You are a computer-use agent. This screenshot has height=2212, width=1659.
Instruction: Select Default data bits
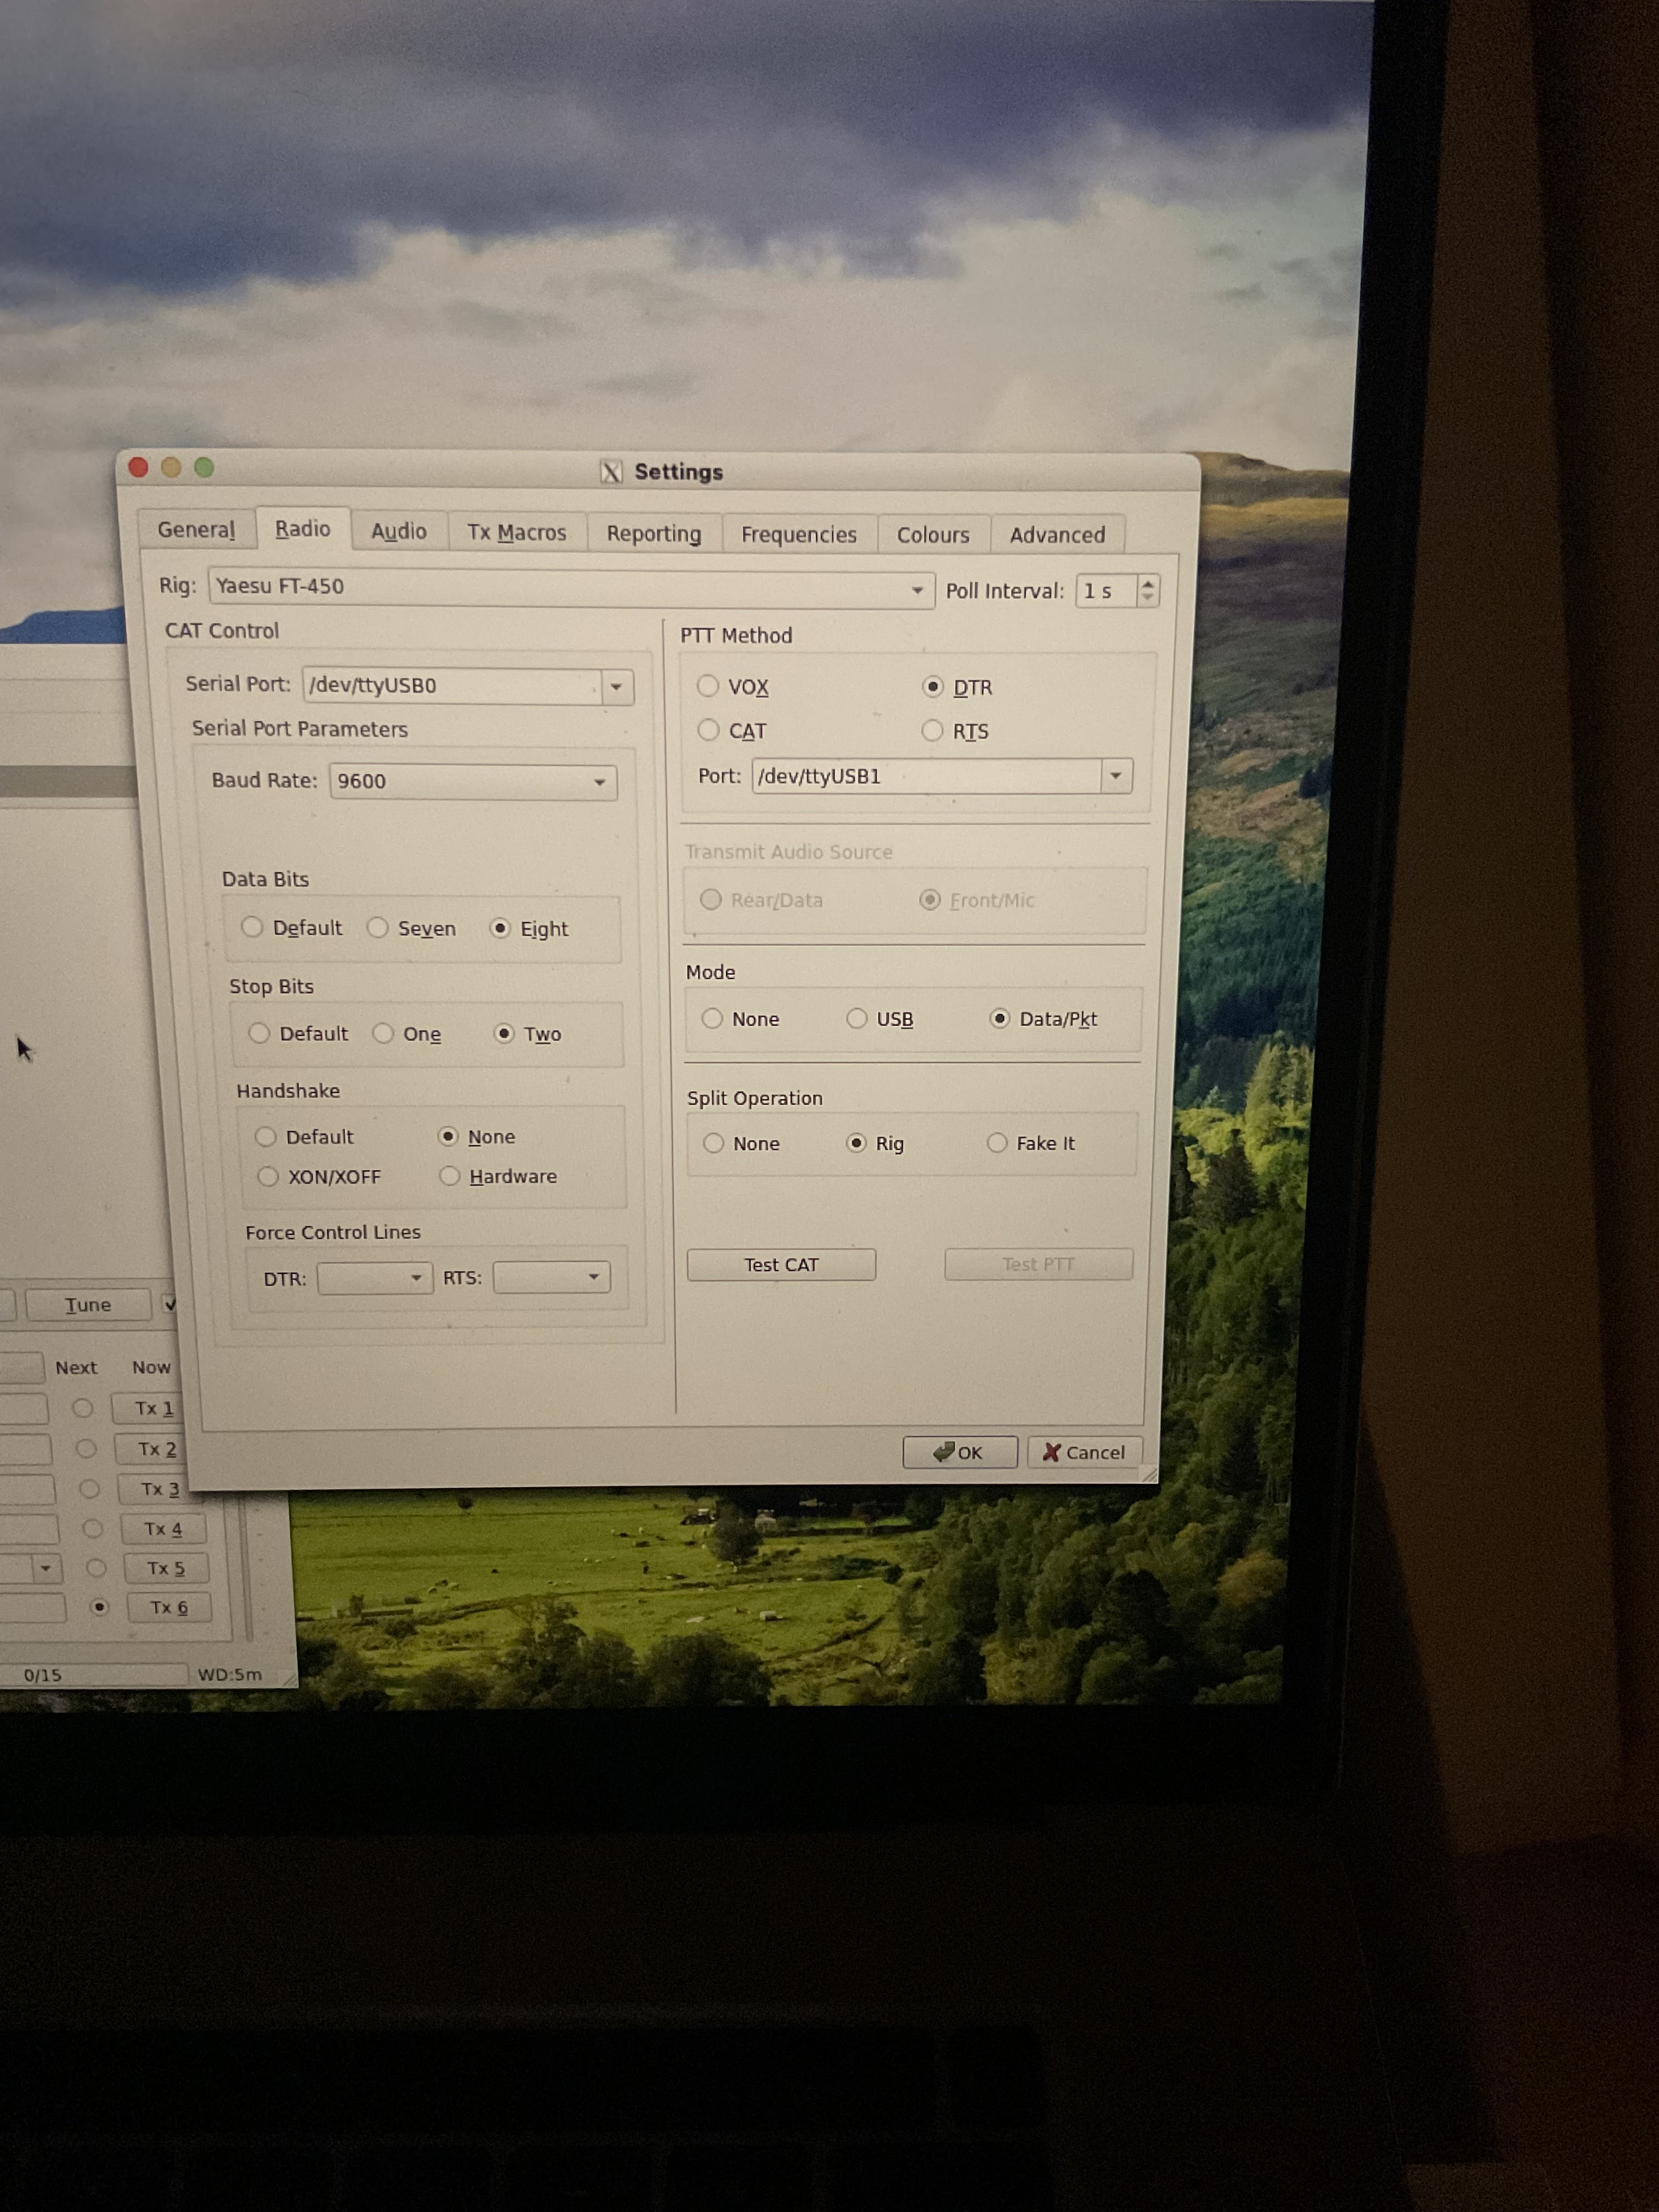tap(252, 928)
